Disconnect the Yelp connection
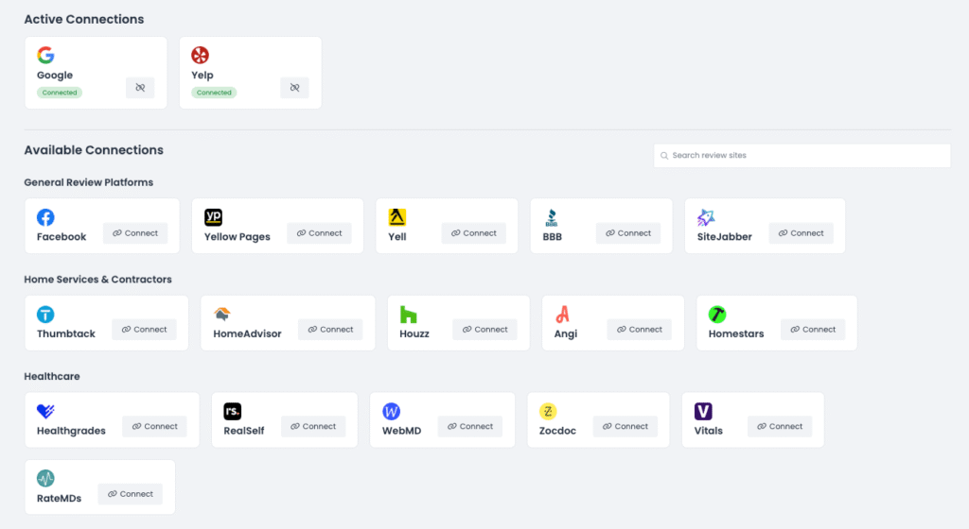The image size is (969, 529). 294,88
